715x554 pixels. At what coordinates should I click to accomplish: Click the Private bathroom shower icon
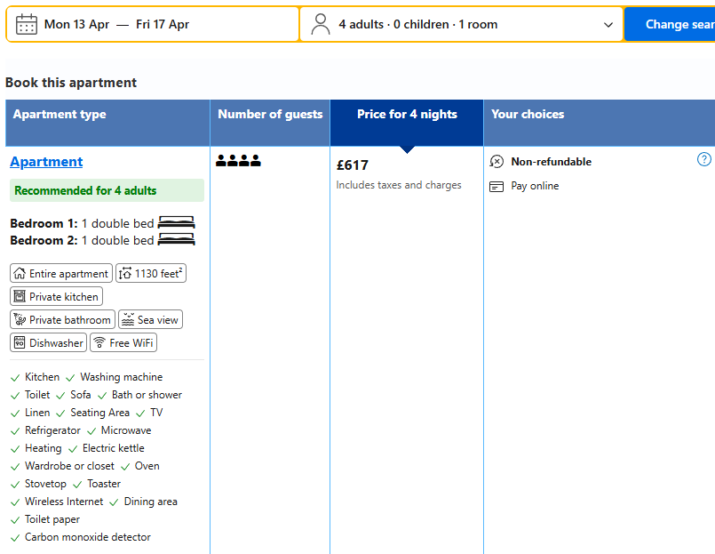20,319
